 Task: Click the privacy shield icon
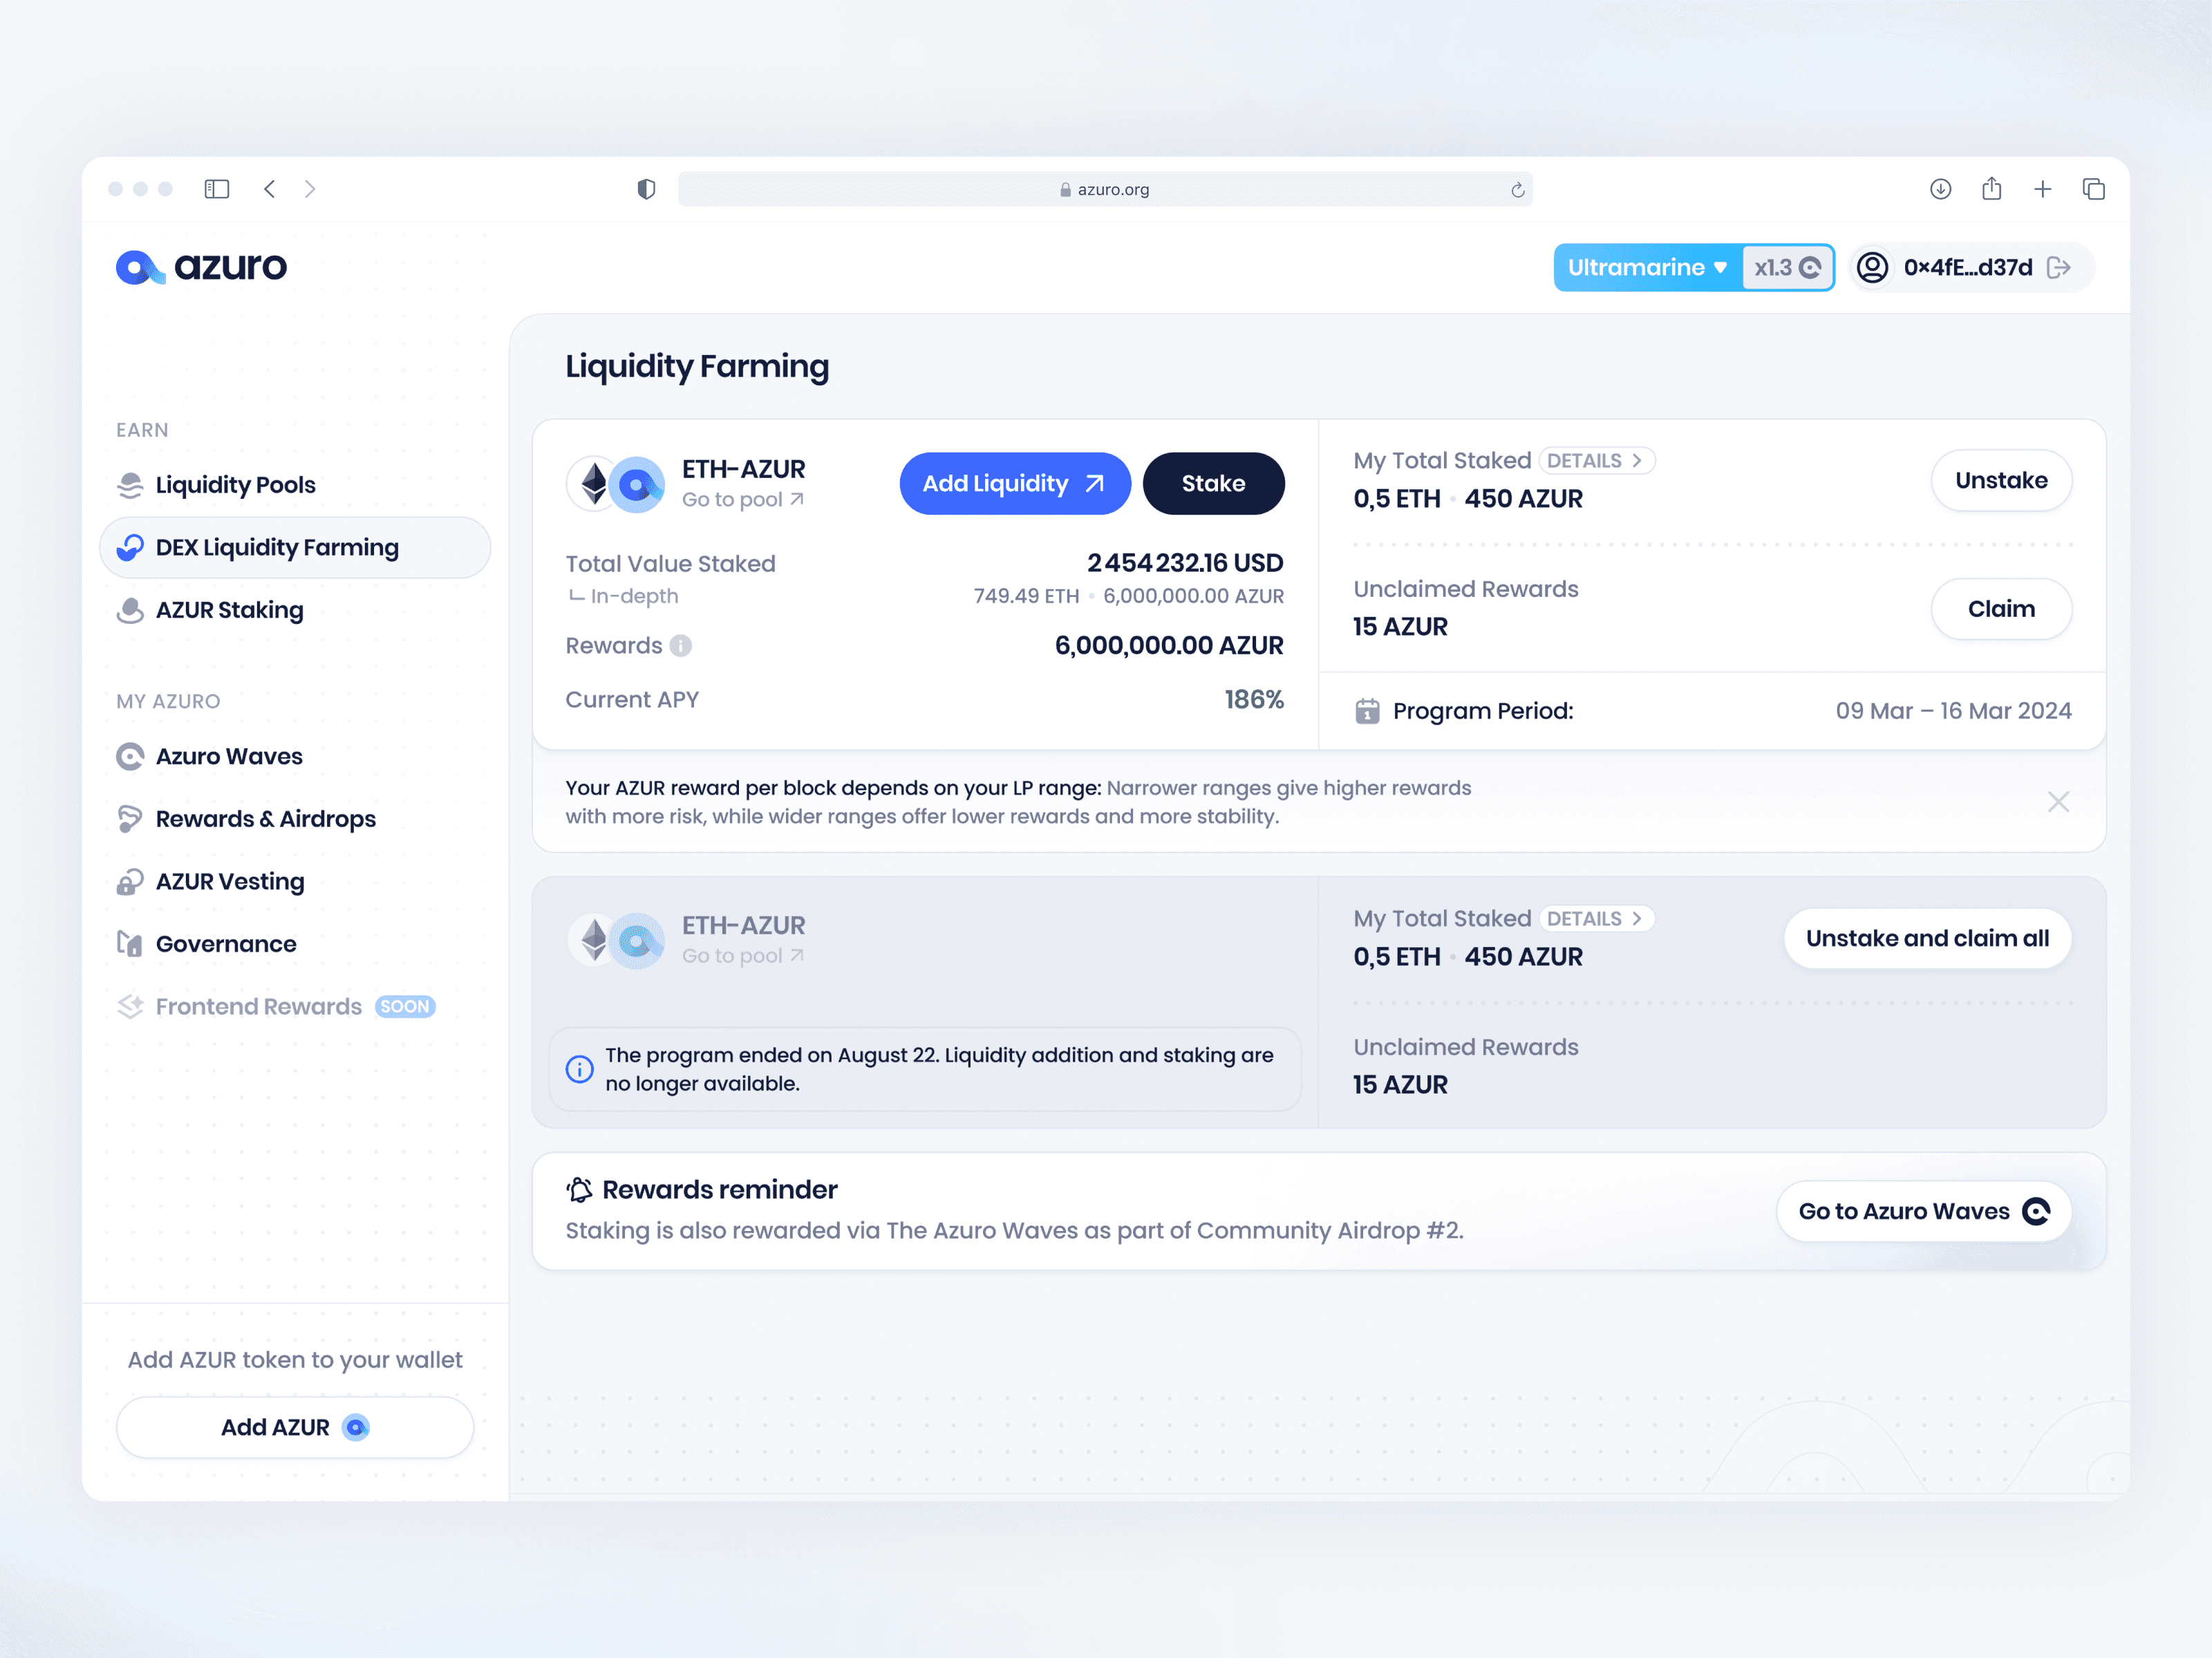click(646, 189)
